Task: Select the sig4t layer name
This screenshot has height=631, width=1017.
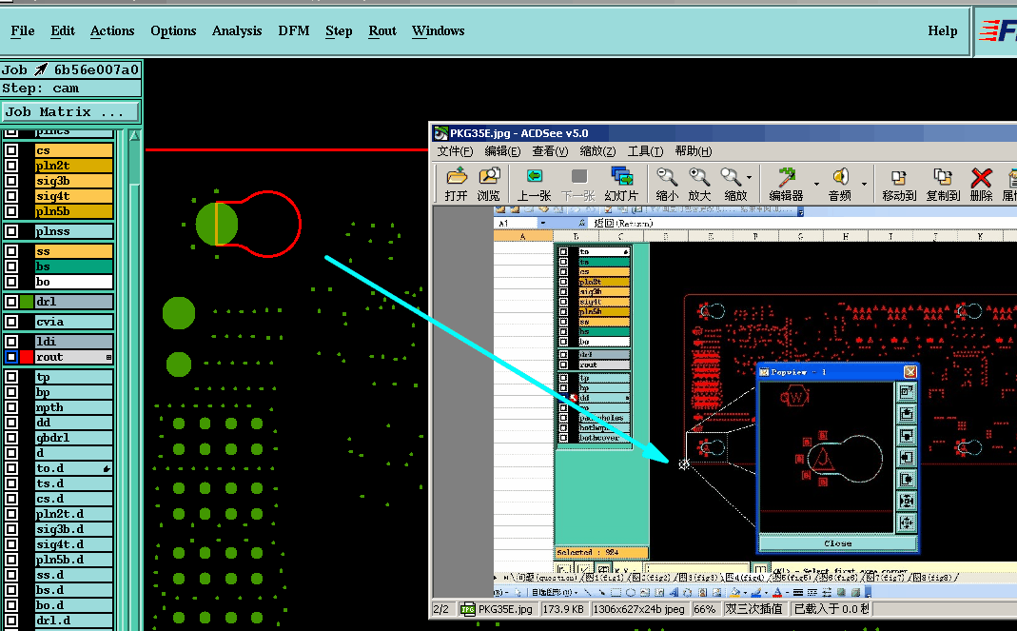Action: (74, 196)
